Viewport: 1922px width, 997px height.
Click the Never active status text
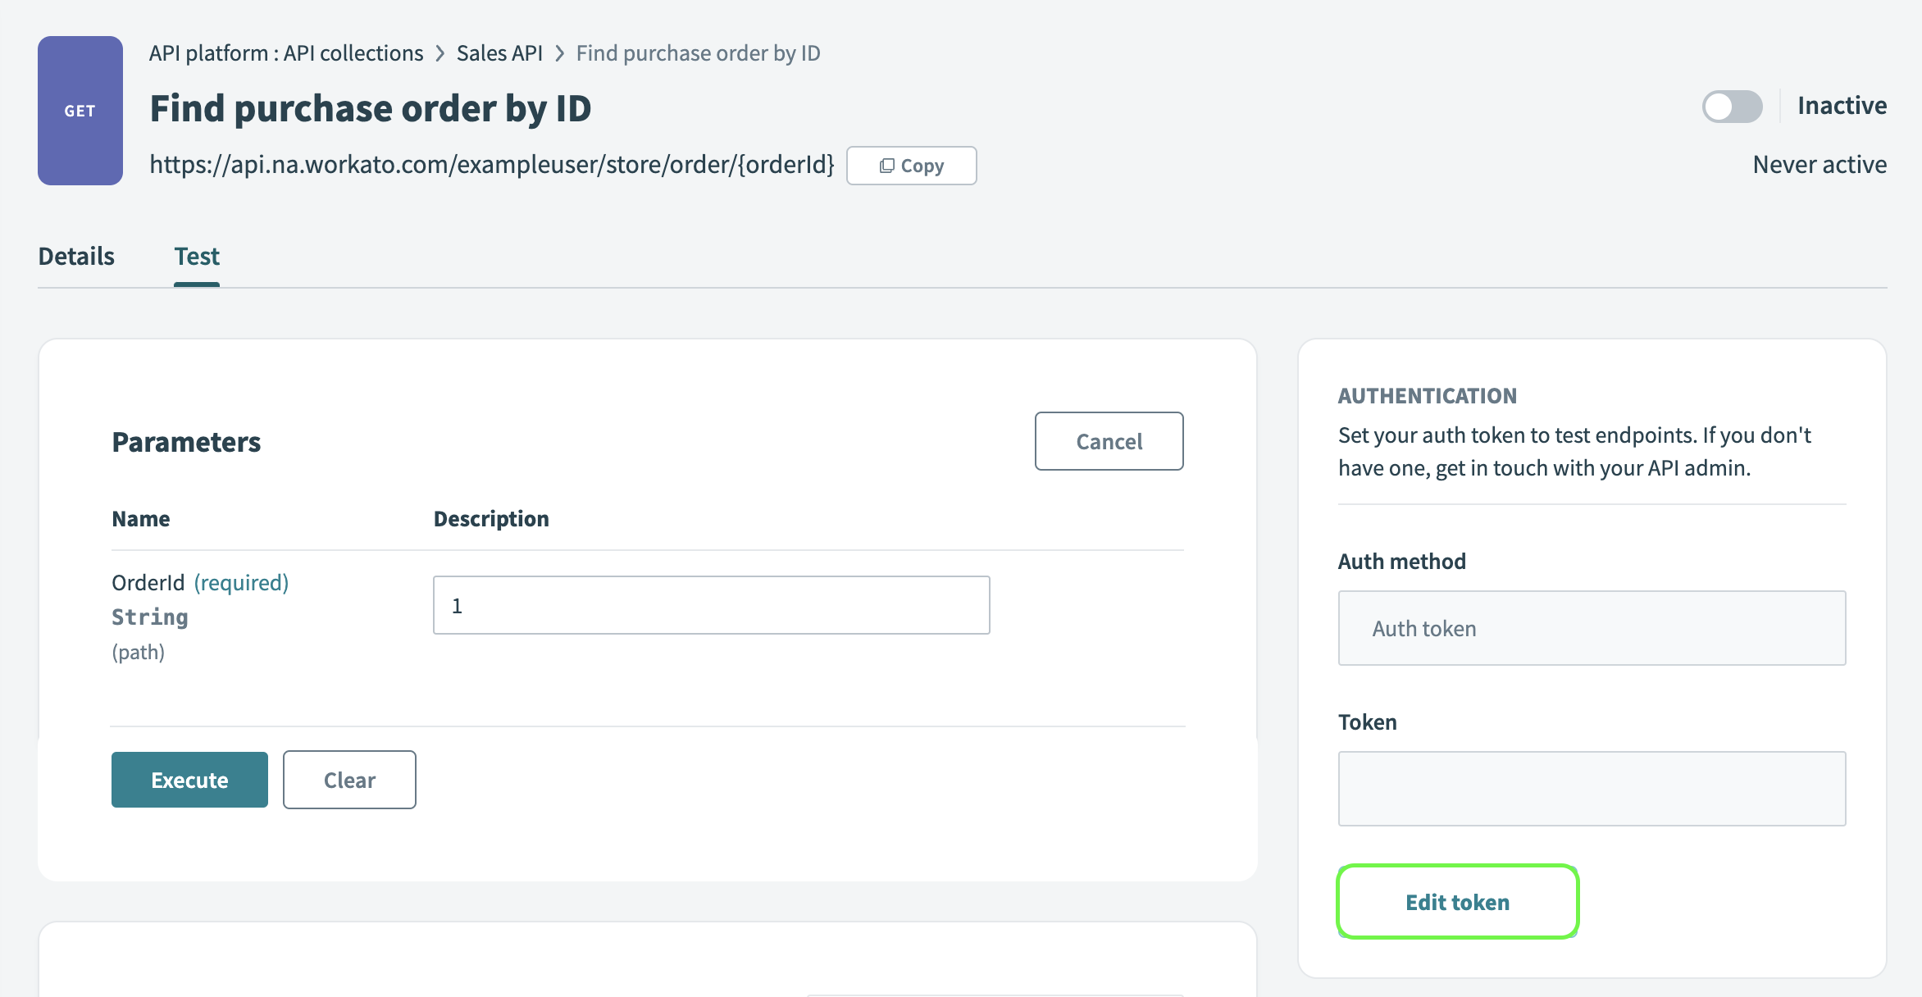[1820, 165]
